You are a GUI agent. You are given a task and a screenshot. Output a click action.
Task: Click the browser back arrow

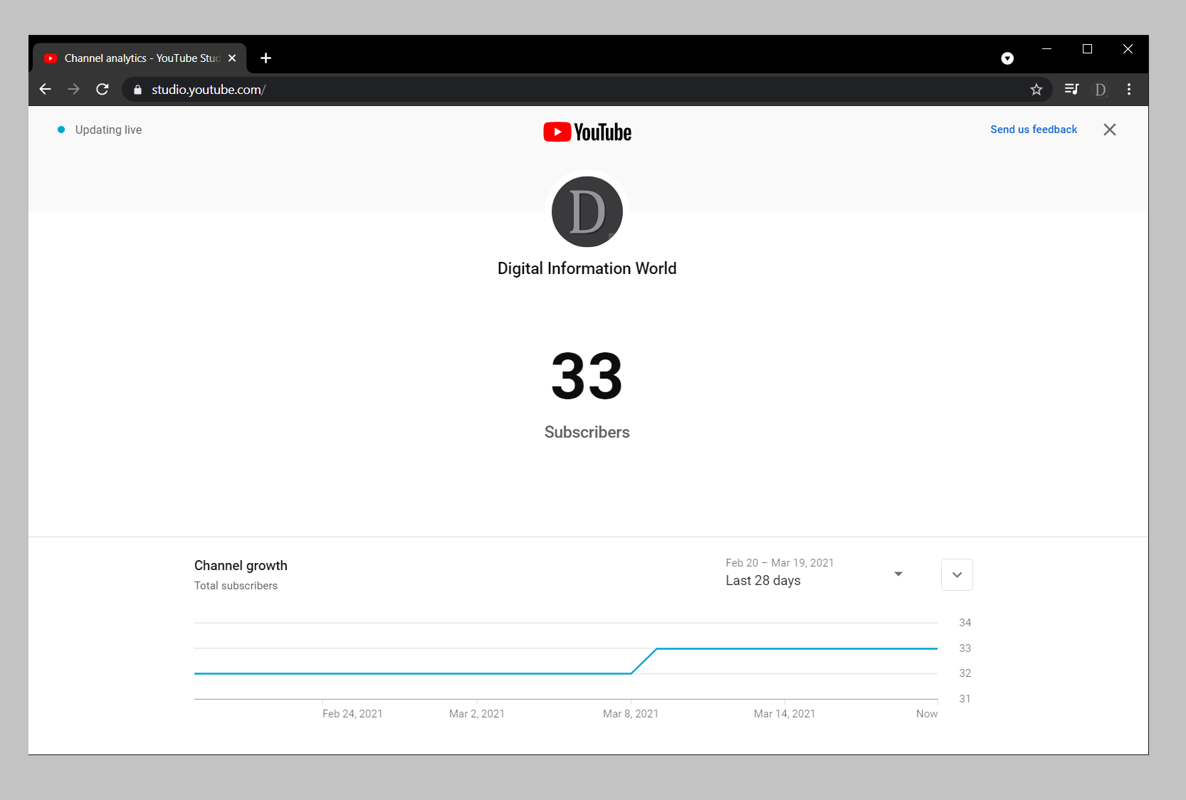(45, 89)
